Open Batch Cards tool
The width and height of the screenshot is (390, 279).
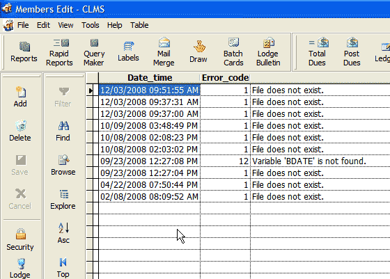coord(233,51)
